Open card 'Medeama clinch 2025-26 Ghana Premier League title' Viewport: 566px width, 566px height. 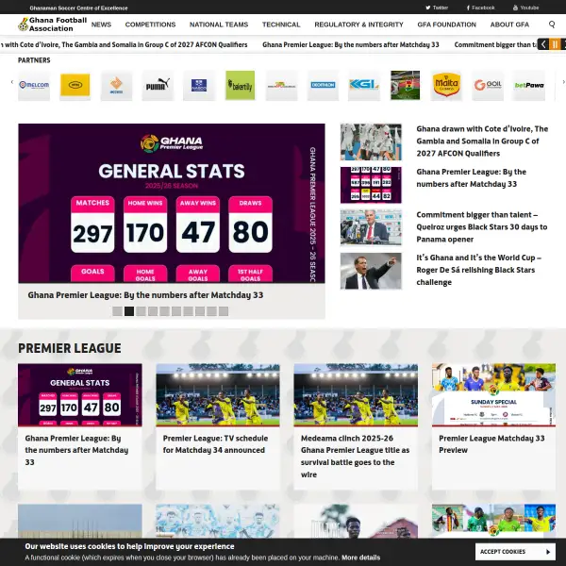pyautogui.click(x=356, y=457)
